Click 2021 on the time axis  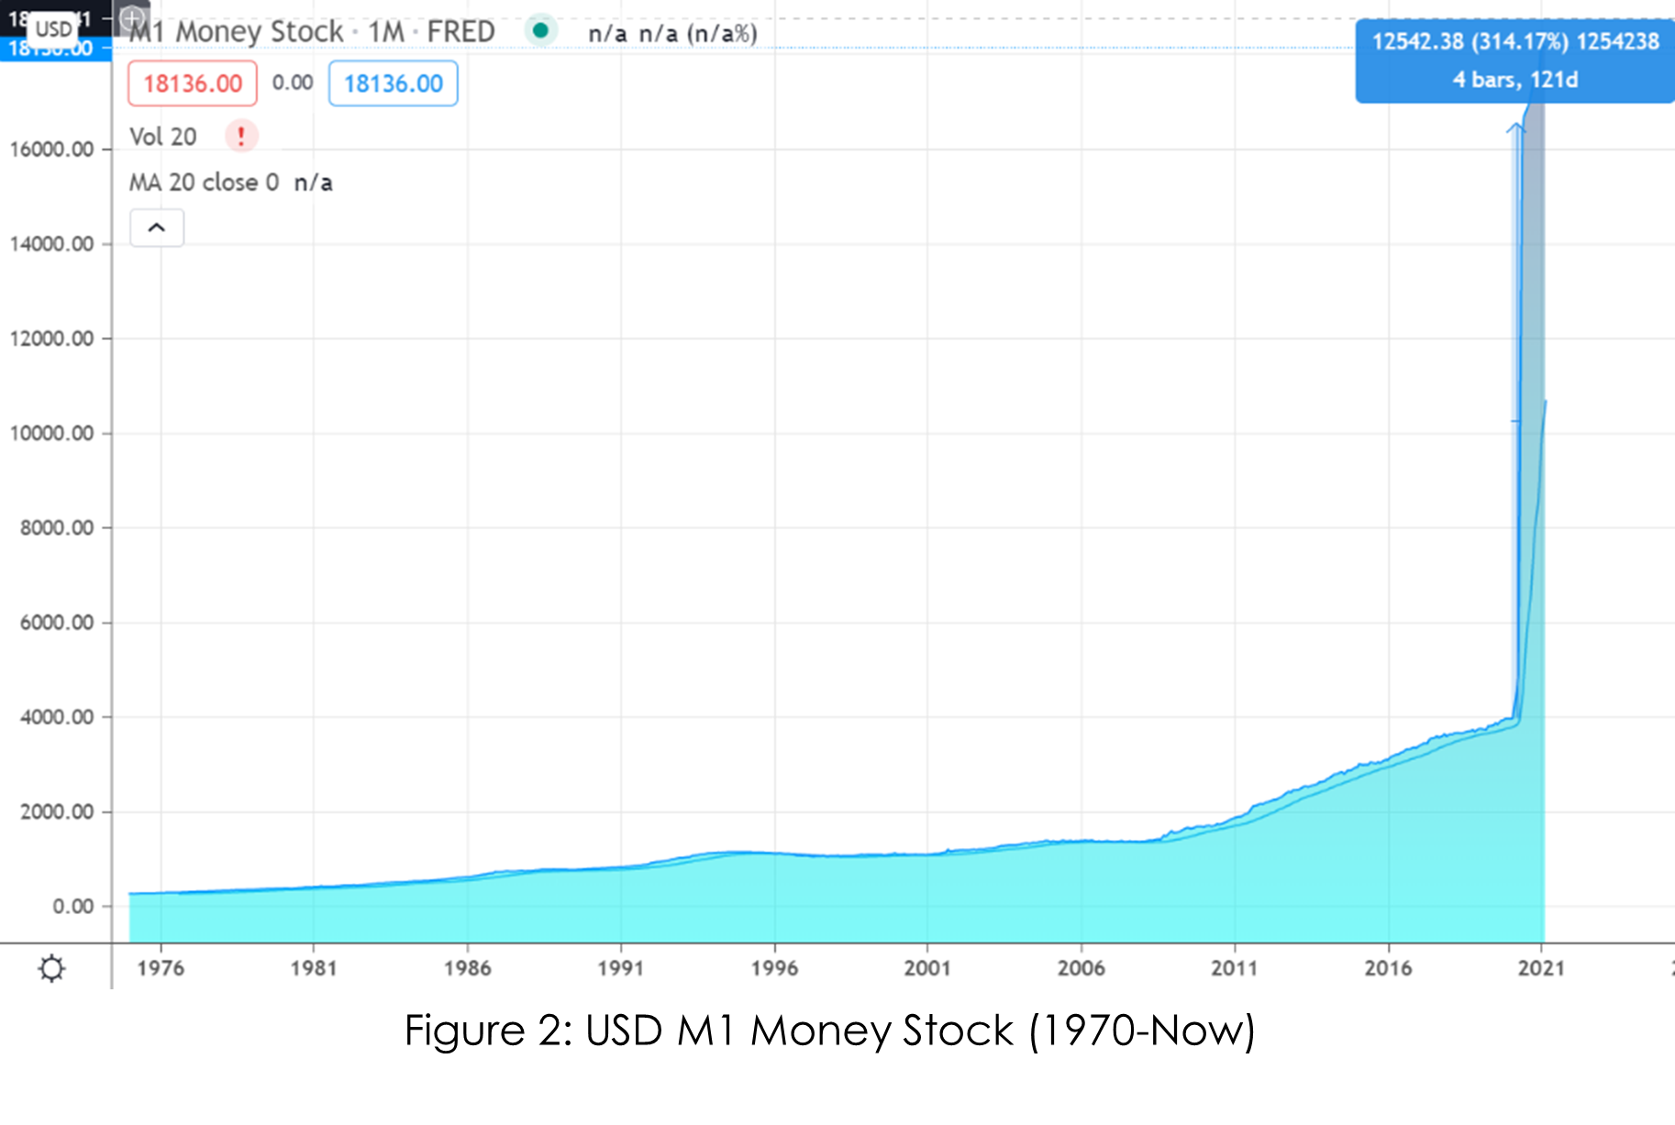(x=1541, y=968)
